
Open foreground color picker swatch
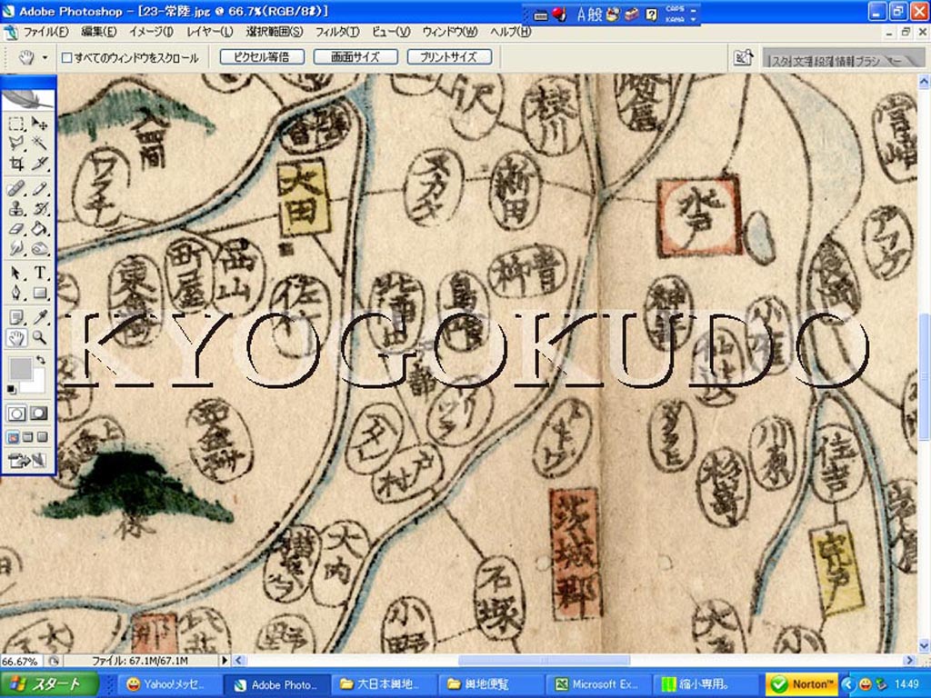click(x=20, y=368)
